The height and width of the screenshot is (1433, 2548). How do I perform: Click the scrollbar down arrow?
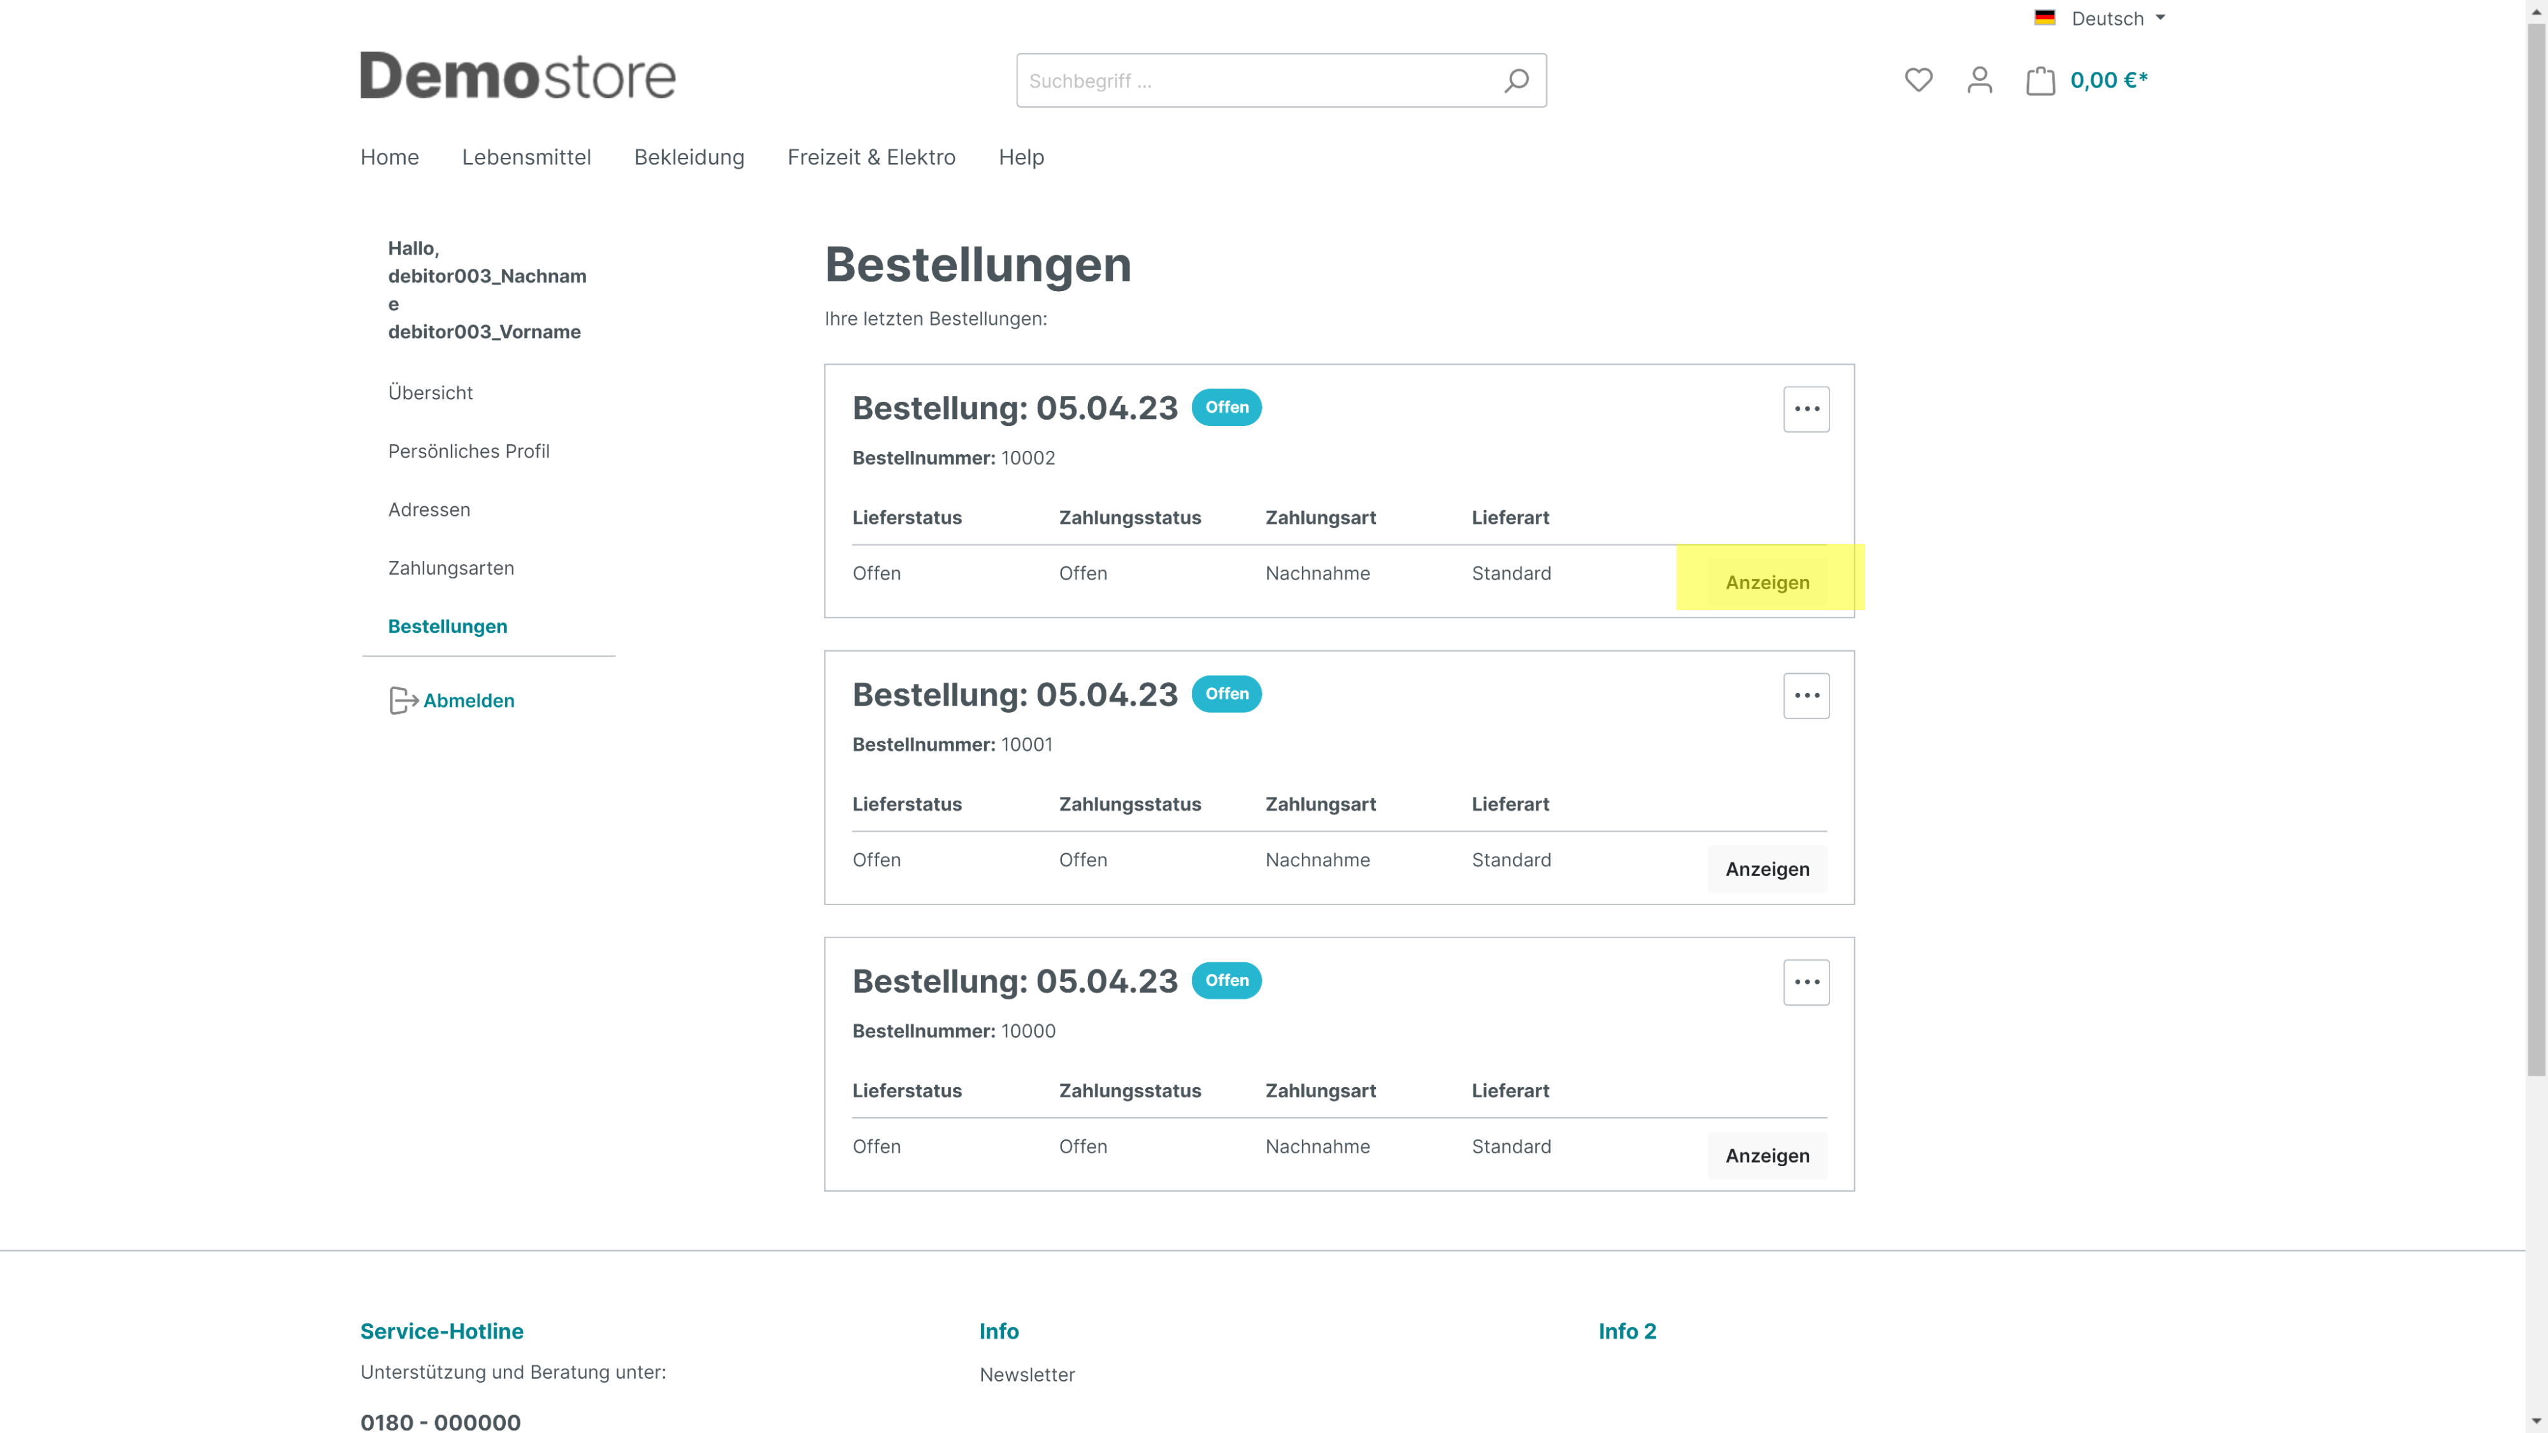click(2536, 1421)
